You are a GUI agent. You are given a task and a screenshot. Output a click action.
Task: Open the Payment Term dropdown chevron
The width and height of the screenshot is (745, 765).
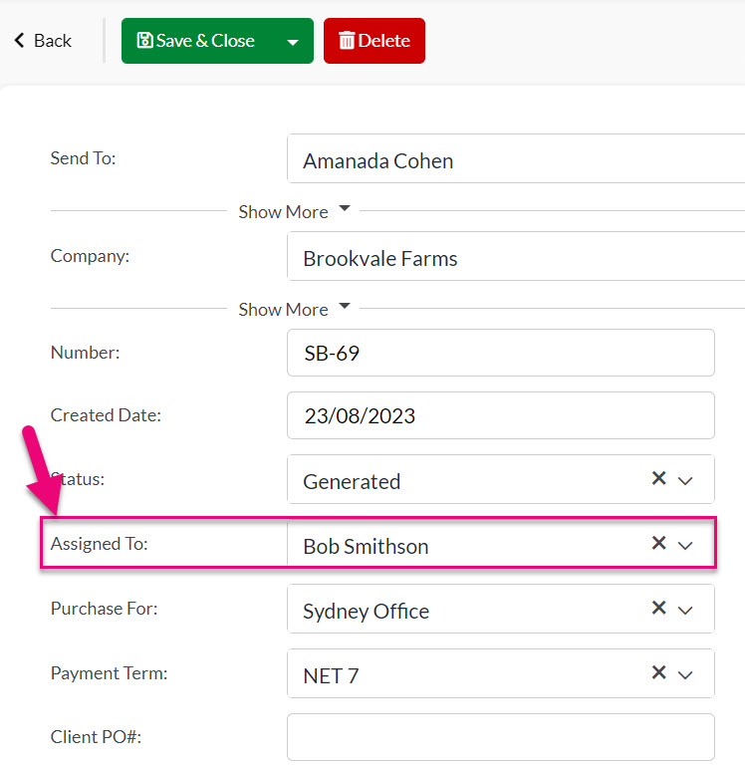tap(685, 675)
